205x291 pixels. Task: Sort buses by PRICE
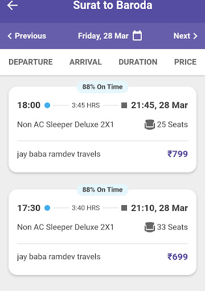185,62
